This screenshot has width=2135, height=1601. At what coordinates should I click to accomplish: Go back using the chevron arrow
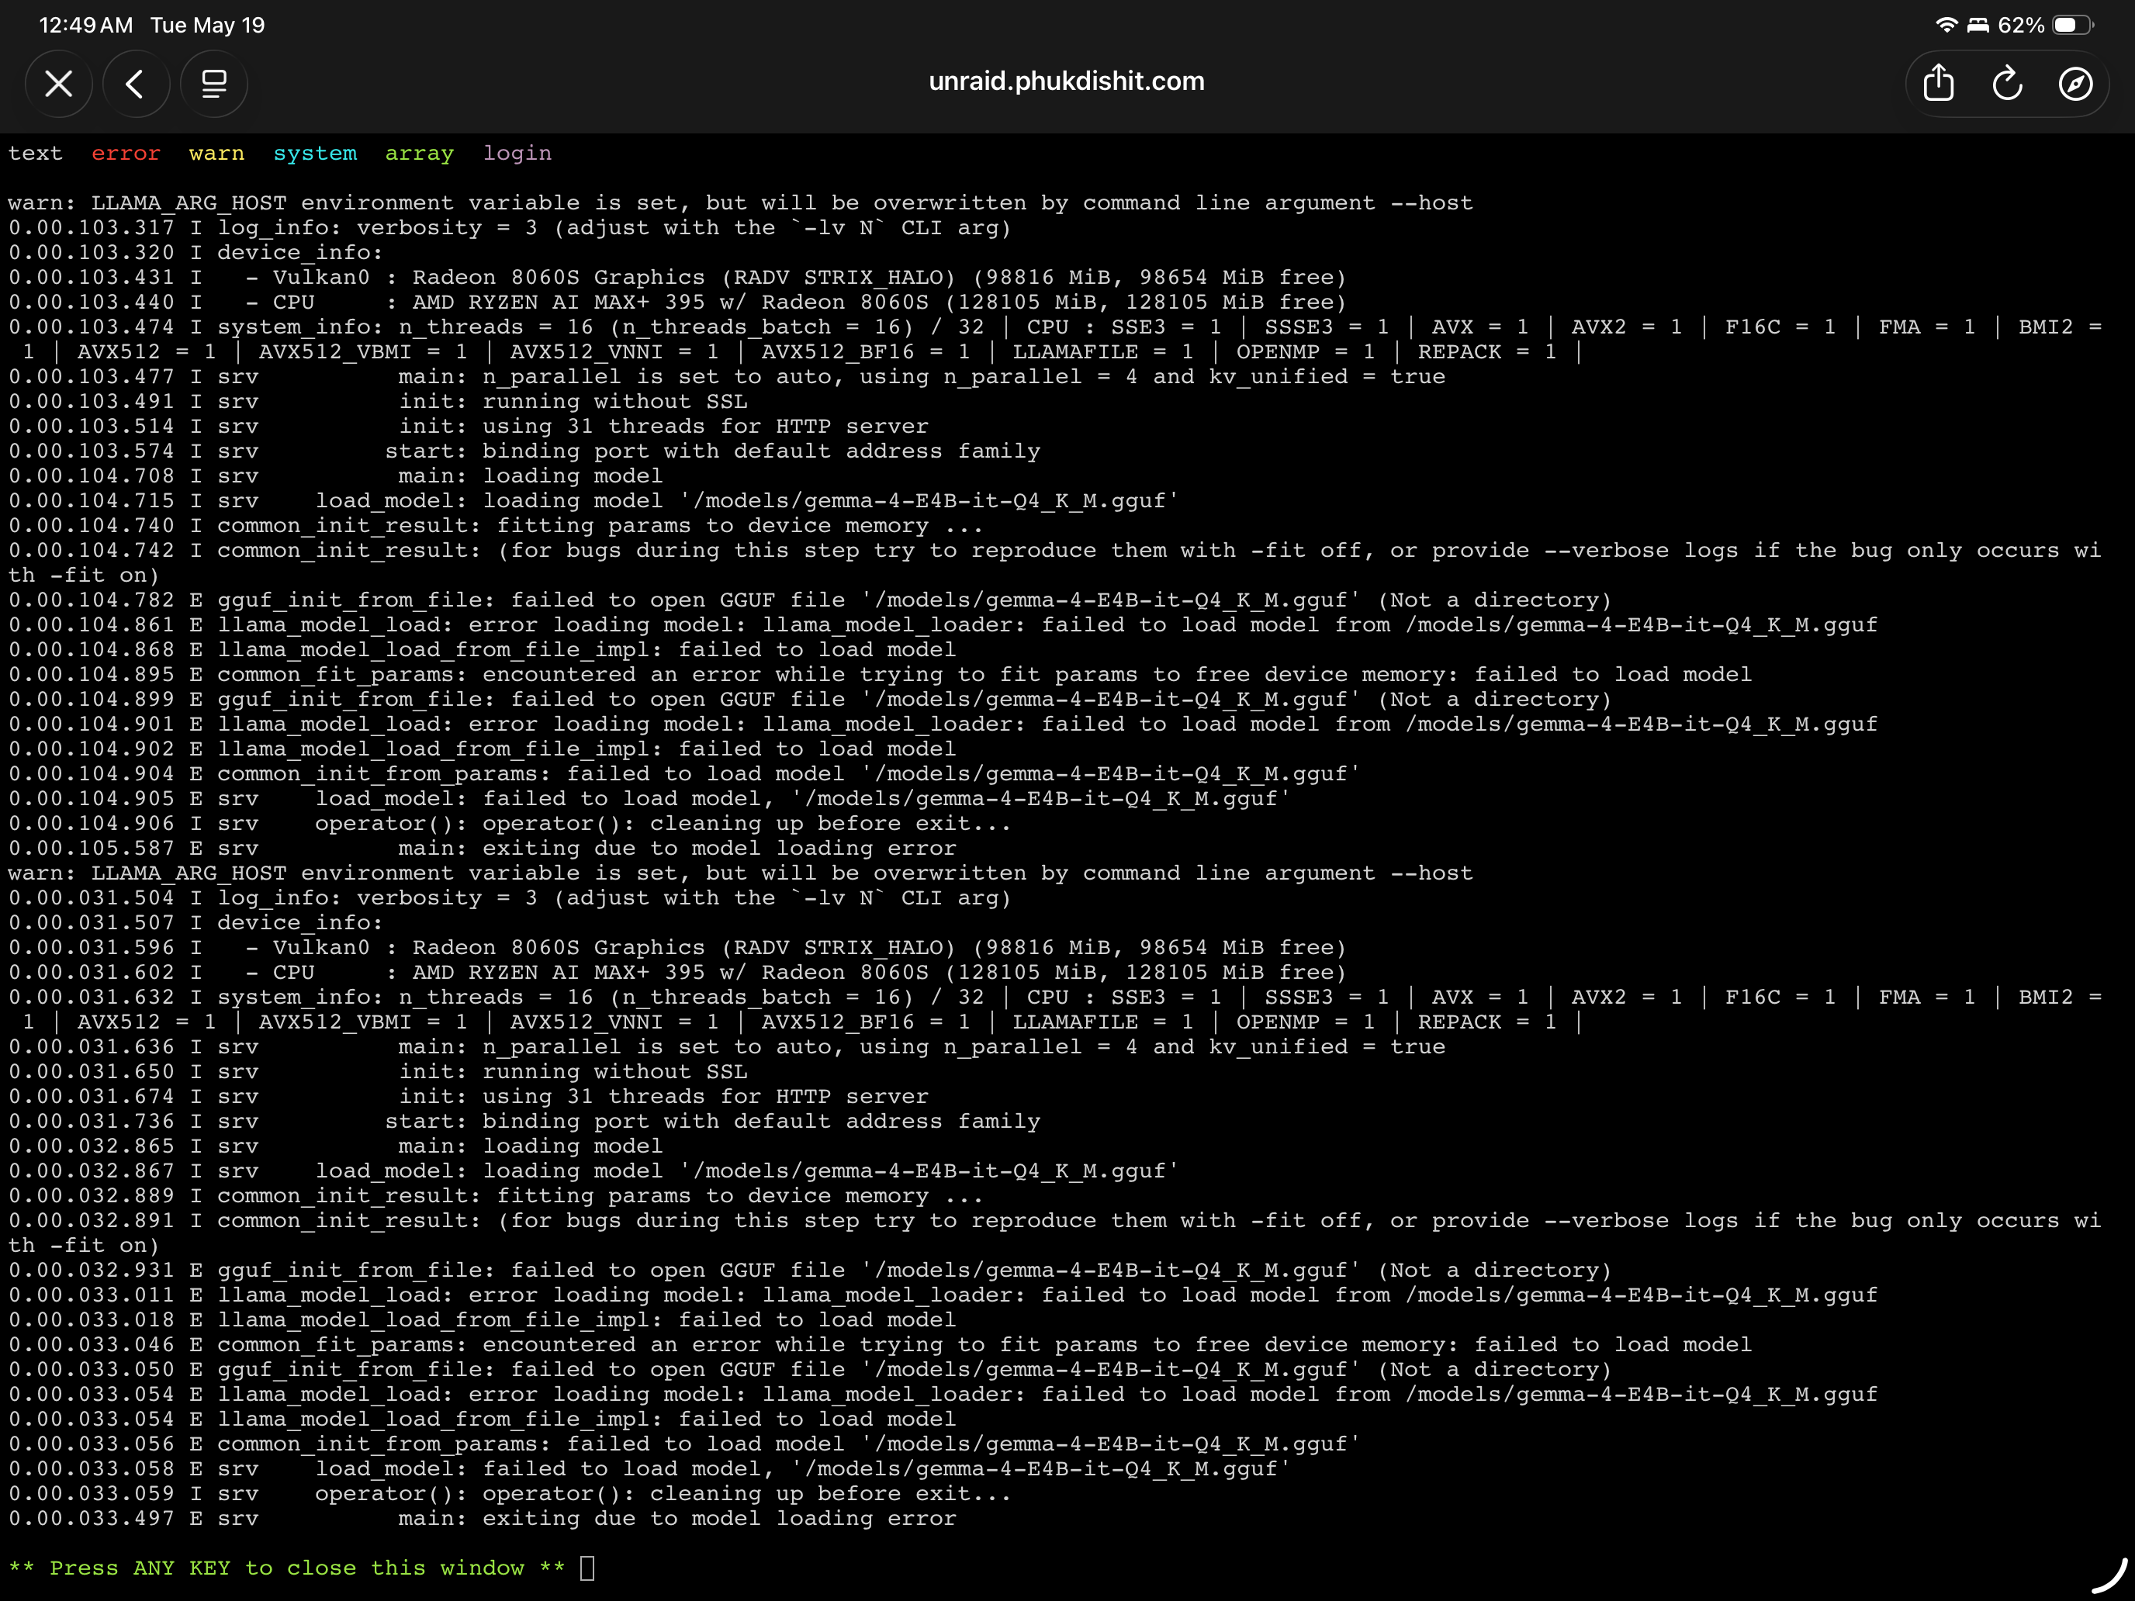(x=136, y=84)
